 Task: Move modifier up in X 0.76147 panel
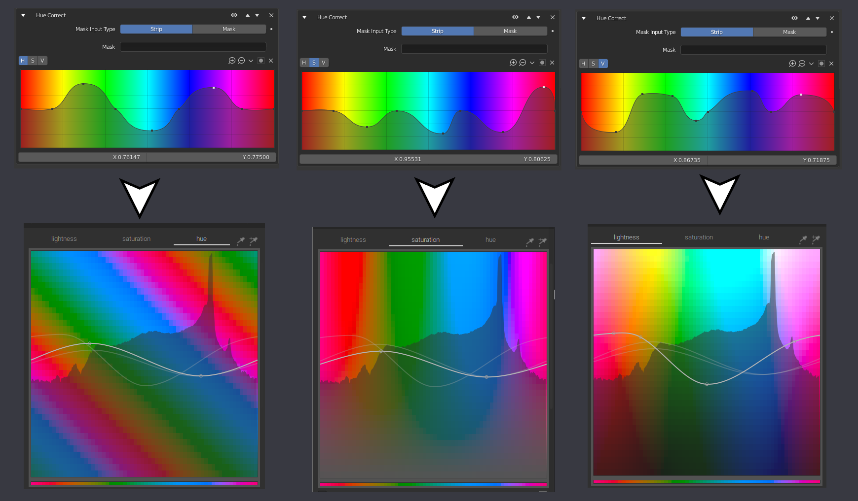(248, 15)
